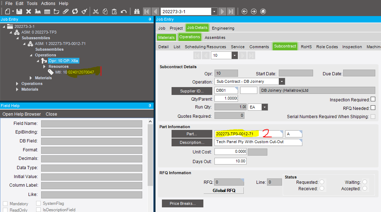Image resolution: width=381 pixels, height=212 pixels.
Task: Switch to the Engineering tab
Action: coord(223,28)
